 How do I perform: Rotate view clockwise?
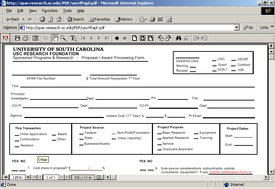[x=168, y=38]
